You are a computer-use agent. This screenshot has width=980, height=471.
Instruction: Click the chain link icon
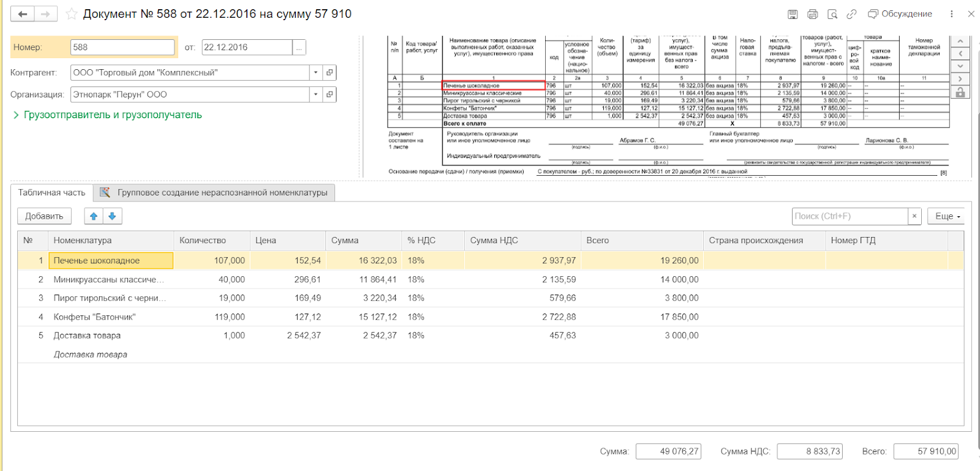(851, 14)
